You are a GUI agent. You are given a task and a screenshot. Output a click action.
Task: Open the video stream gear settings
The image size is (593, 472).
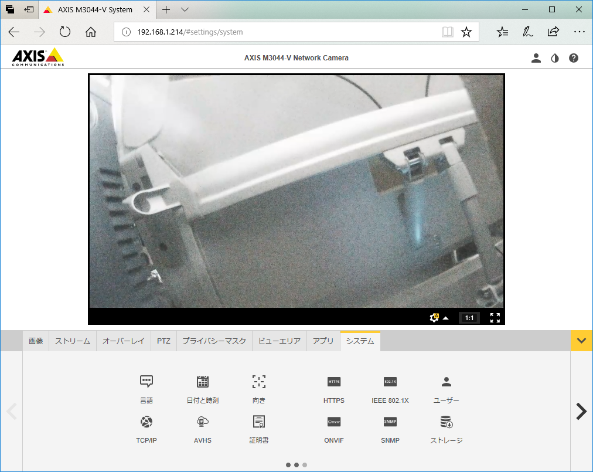tap(434, 318)
